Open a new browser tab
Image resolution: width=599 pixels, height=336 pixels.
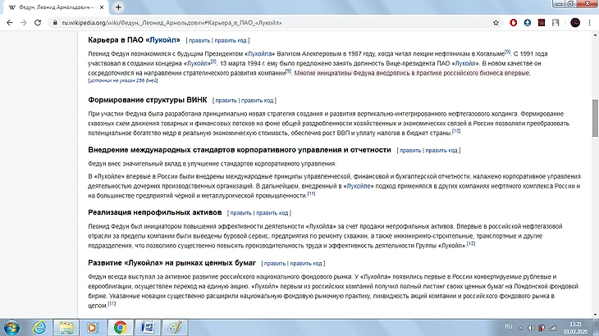(119, 7)
